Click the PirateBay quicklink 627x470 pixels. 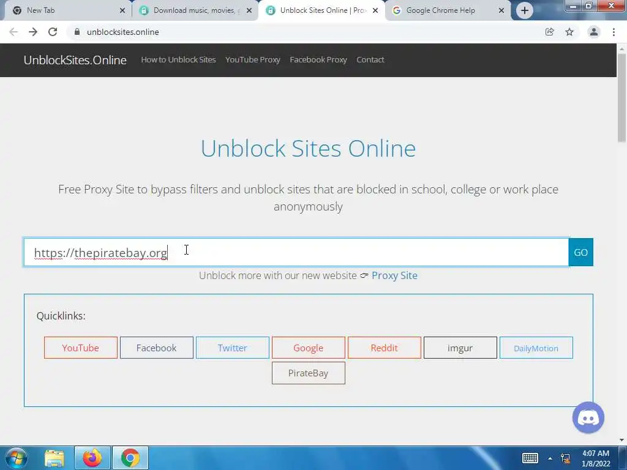(x=309, y=373)
